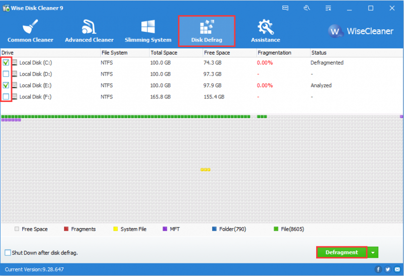Click the red Fragments legend swatch

(x=66, y=229)
